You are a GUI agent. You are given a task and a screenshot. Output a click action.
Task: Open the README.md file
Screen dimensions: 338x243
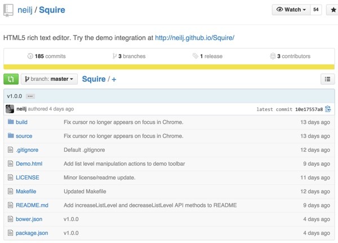[32, 205]
